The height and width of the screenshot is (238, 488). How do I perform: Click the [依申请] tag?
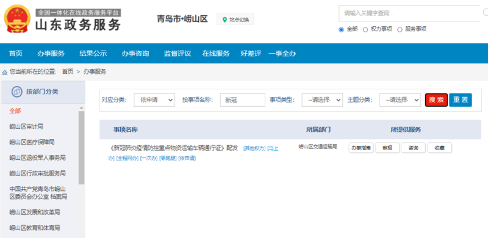187,158
